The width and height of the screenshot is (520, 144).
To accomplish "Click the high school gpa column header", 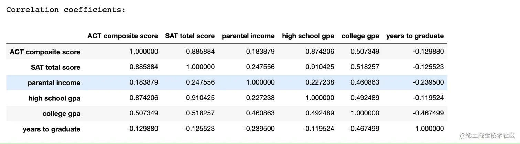I will pyautogui.click(x=308, y=36).
